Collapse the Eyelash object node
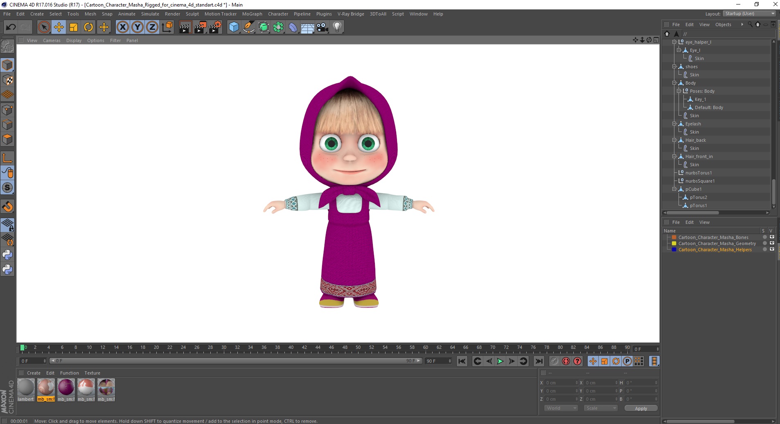780x424 pixels. (x=674, y=124)
